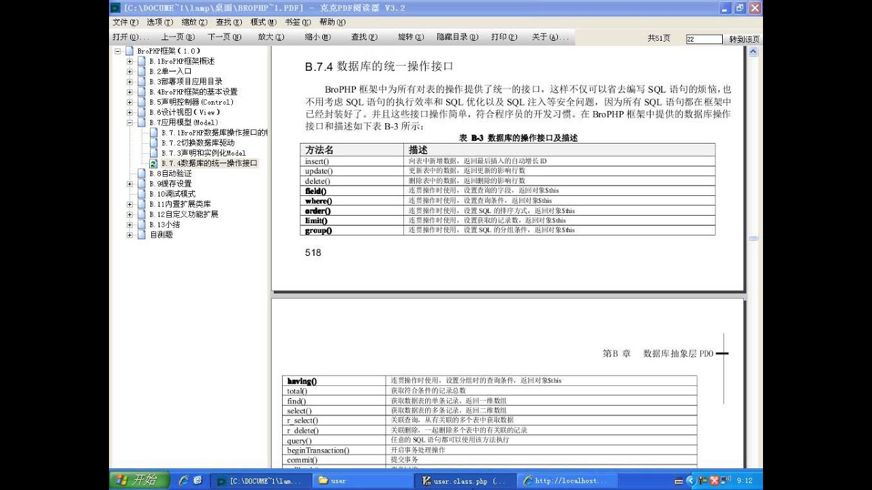Click the 9:12 clock in the system tray
Viewport: 872px width, 490px height.
coord(745,481)
